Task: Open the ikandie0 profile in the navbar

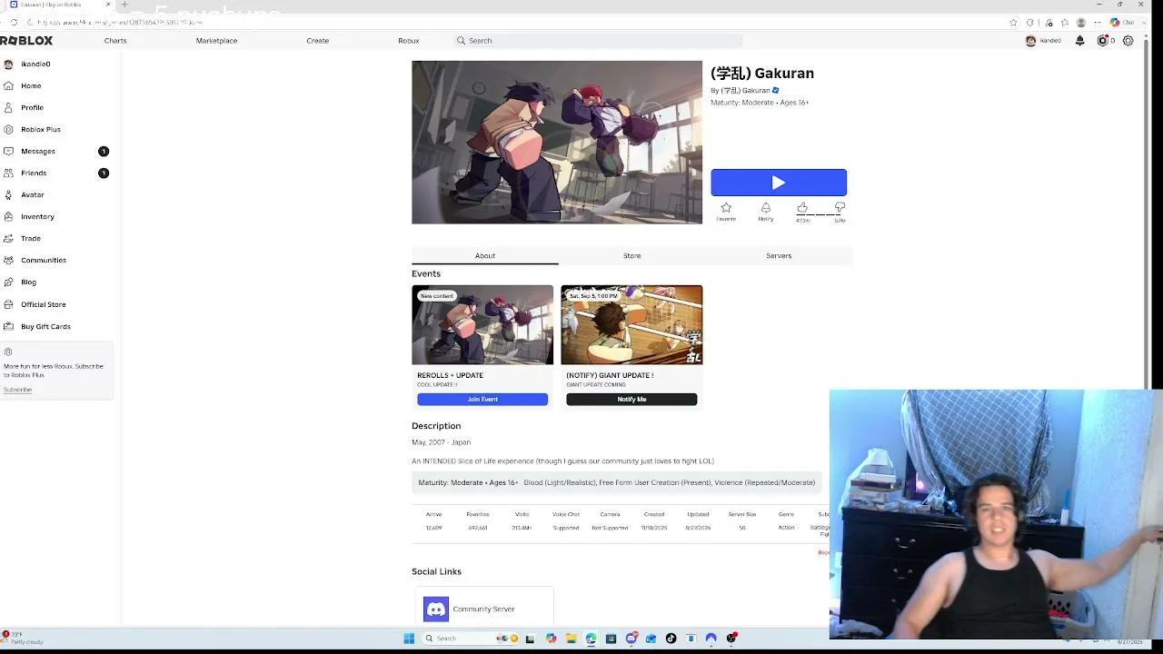Action: click(x=1043, y=41)
